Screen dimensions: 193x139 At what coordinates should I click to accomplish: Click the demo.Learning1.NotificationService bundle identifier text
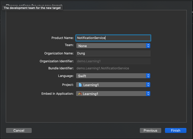pos(103,68)
